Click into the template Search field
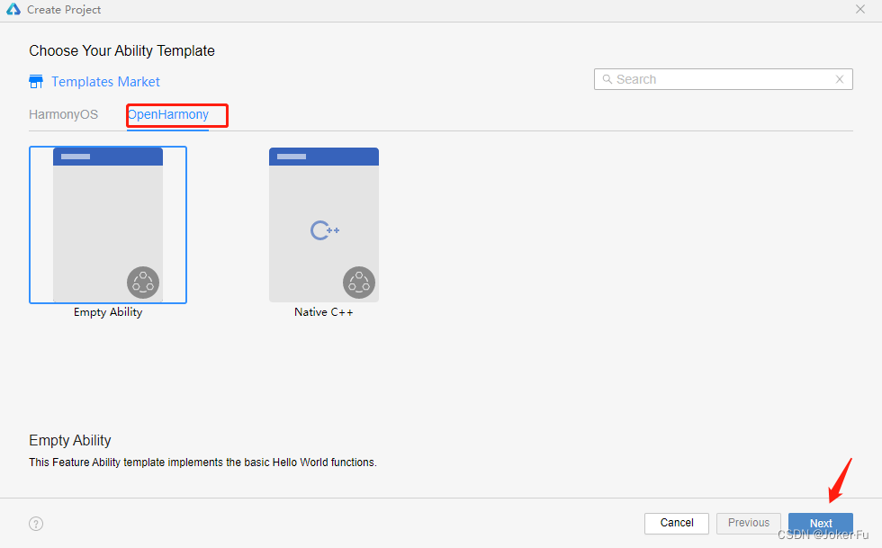This screenshot has height=548, width=882. [724, 79]
